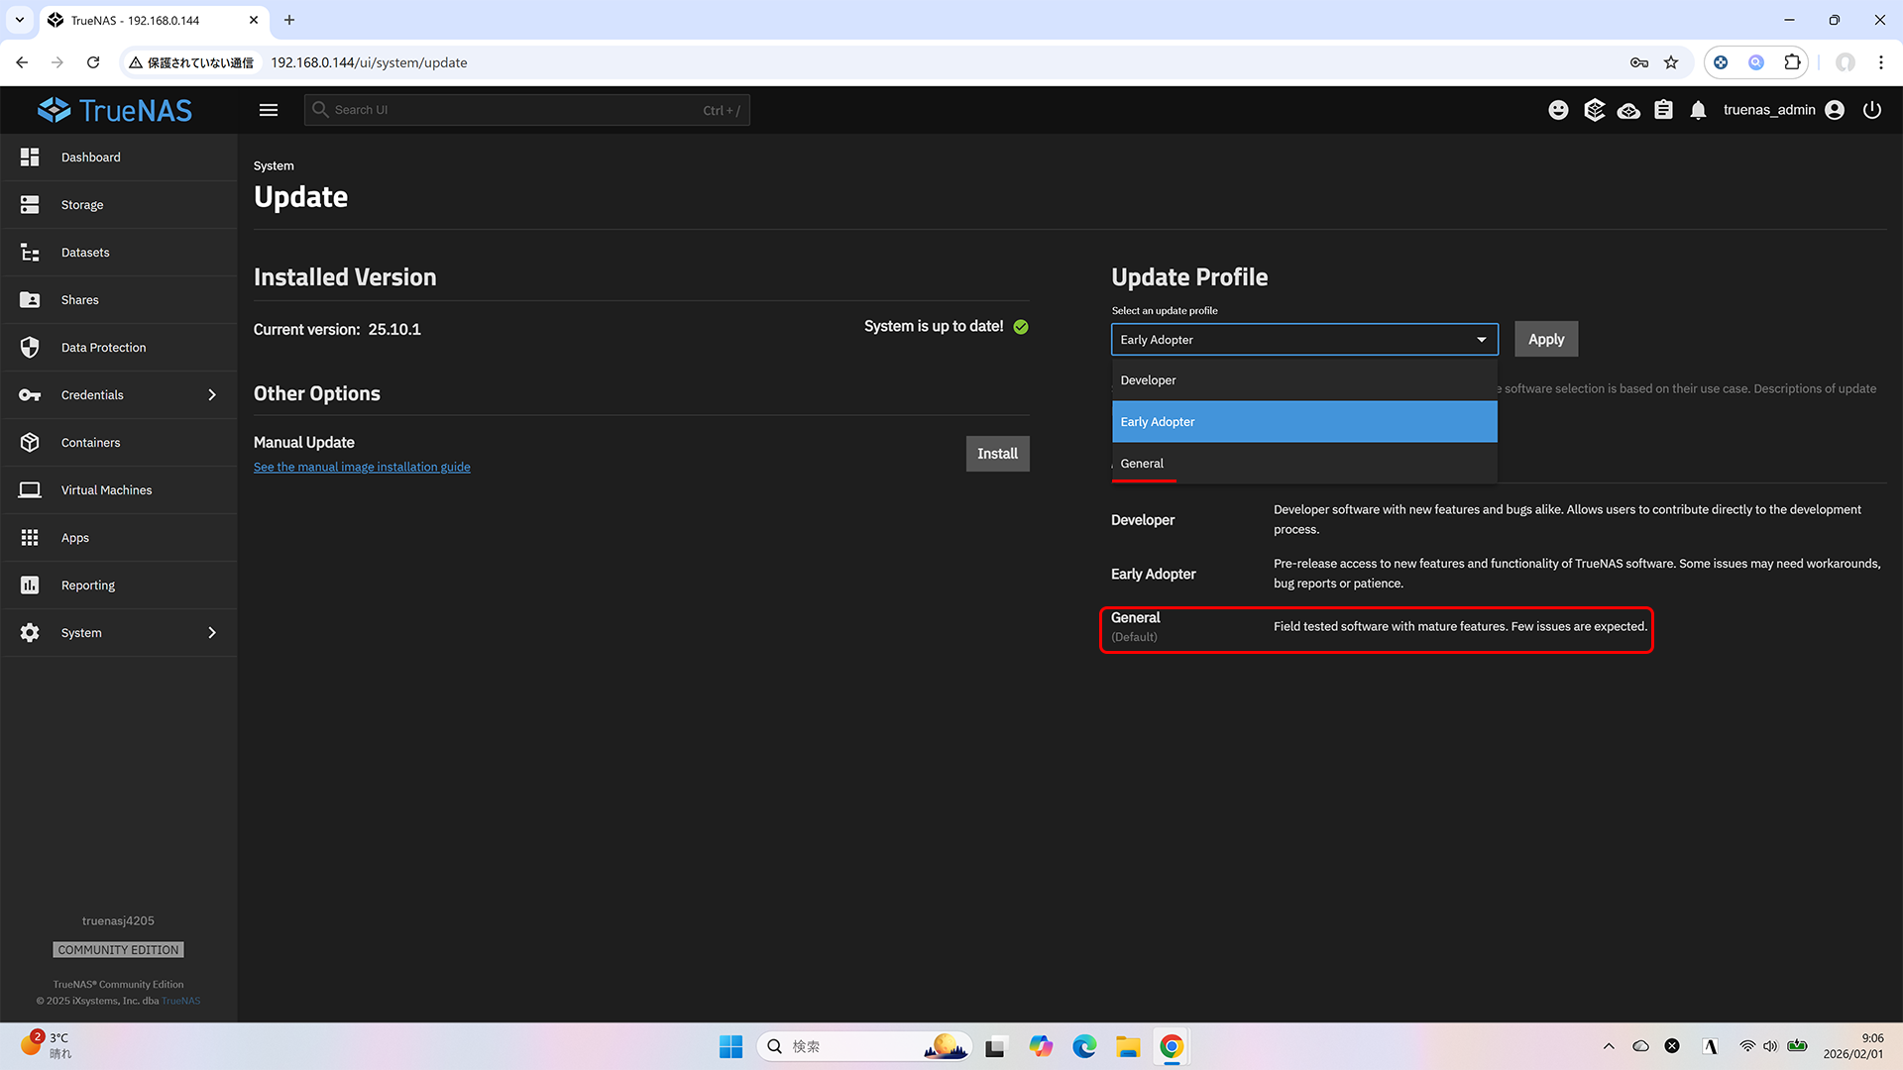Toggle sidebar with the hamburger menu icon

click(269, 110)
